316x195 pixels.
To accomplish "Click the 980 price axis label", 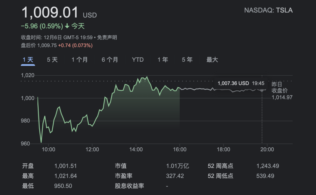I will tap(25, 121).
